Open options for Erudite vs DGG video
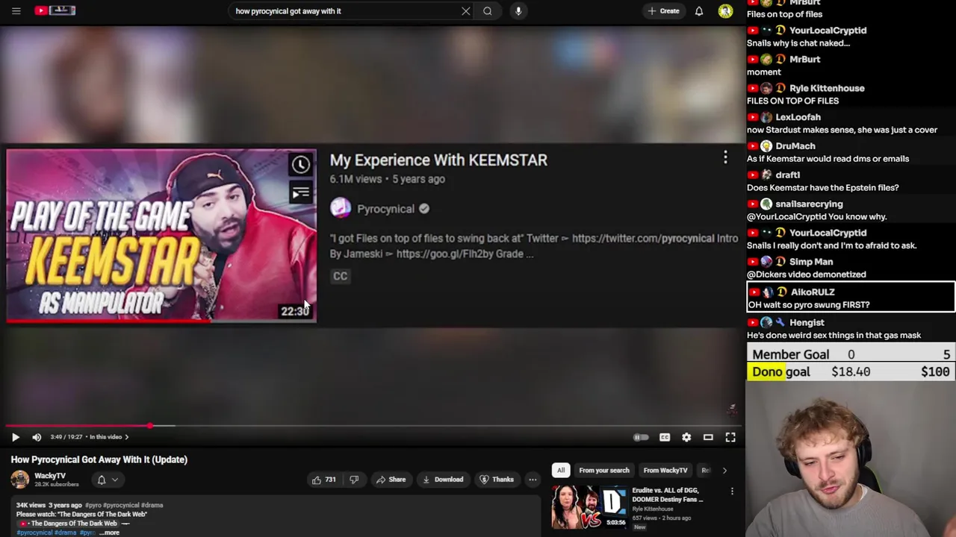Image resolution: width=956 pixels, height=537 pixels. (732, 492)
